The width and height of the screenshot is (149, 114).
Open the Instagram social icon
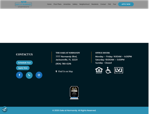pos(39,75)
